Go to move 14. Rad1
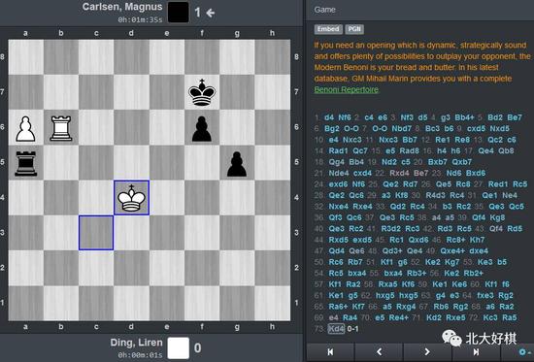 (338, 150)
